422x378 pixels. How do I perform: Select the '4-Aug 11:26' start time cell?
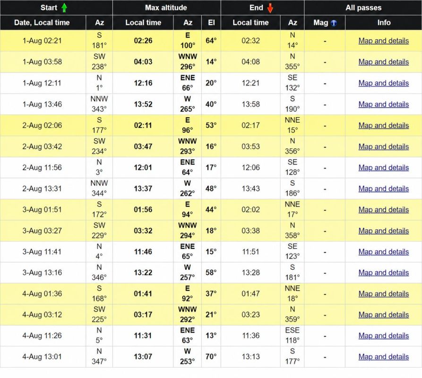(x=42, y=335)
